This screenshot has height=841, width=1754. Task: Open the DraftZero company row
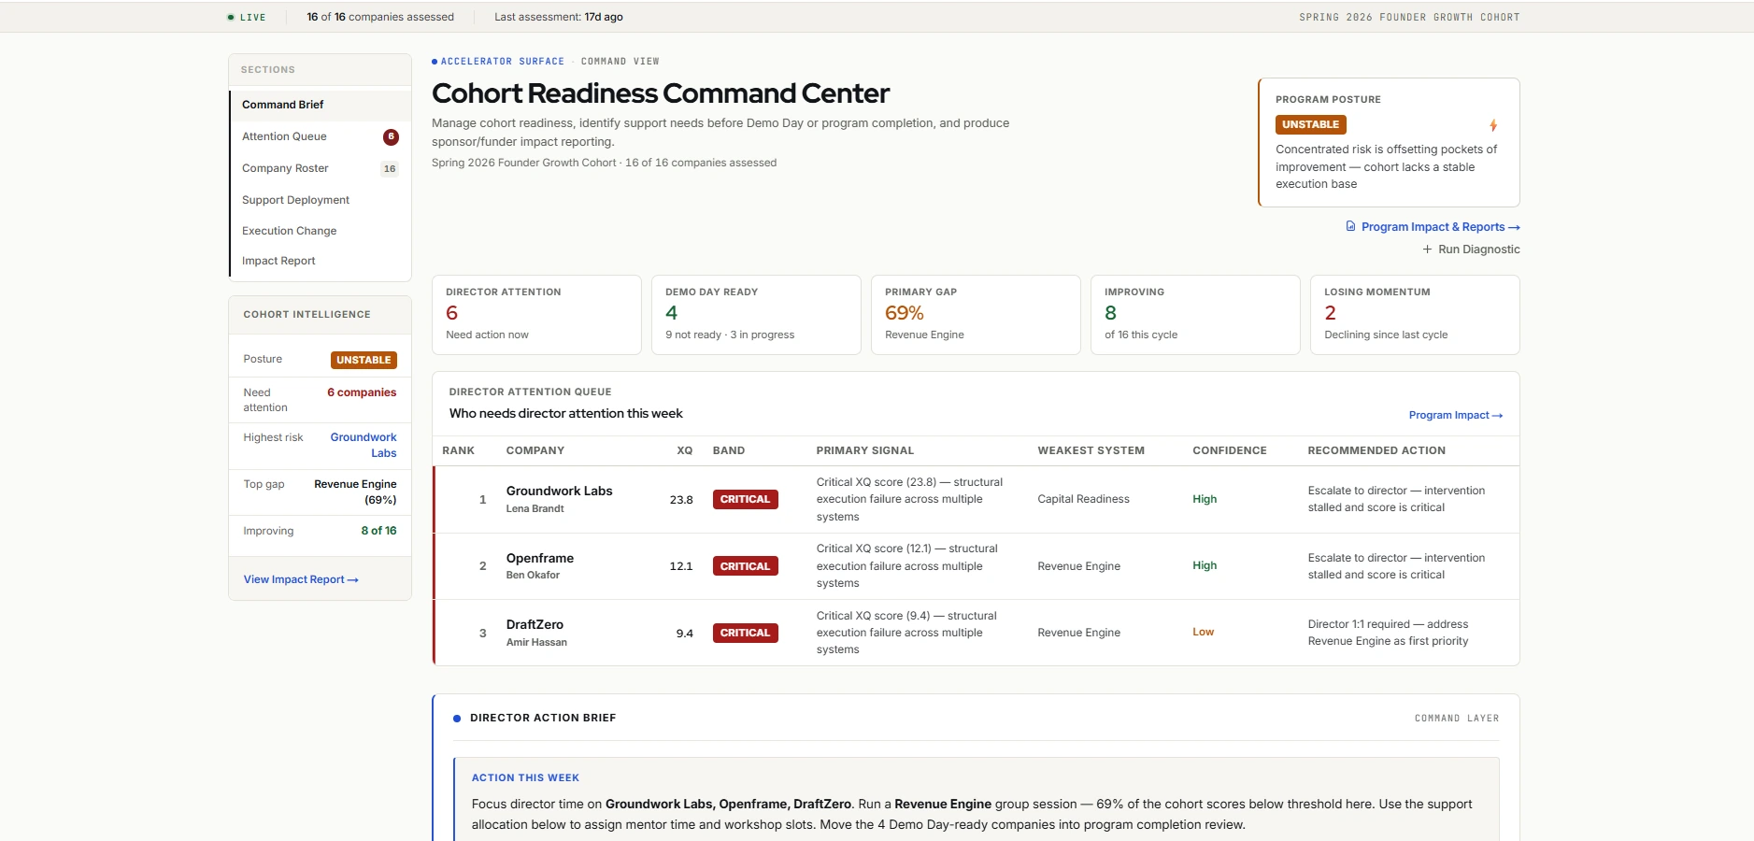tap(977, 633)
